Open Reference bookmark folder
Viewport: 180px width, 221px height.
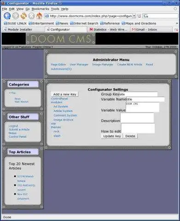[110, 23]
